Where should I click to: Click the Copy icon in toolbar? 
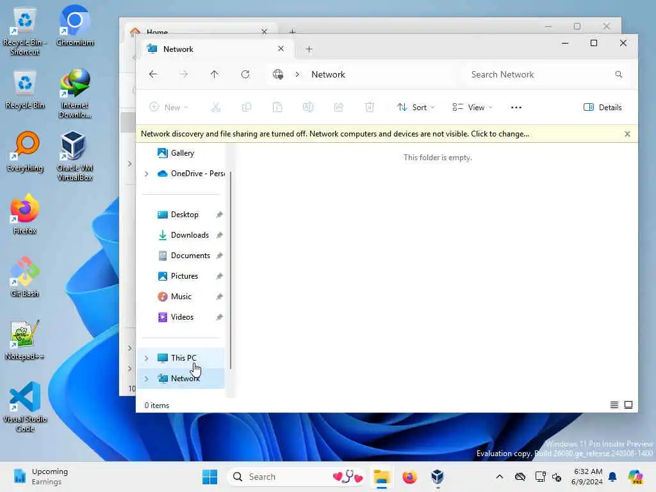[x=247, y=108]
